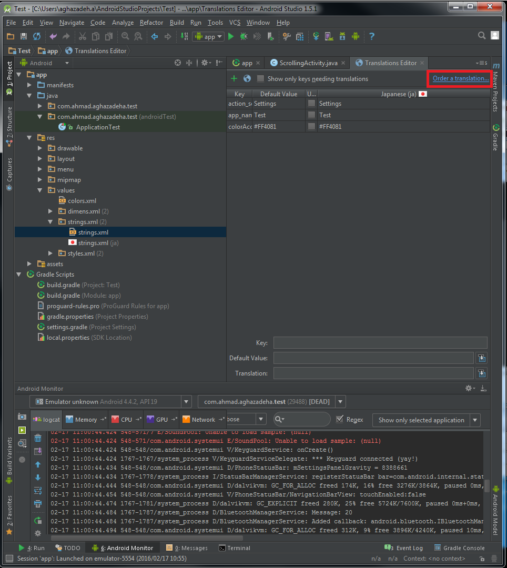The width and height of the screenshot is (507, 568).
Task: Switch to the Memory monitor tab
Action: tap(86, 420)
